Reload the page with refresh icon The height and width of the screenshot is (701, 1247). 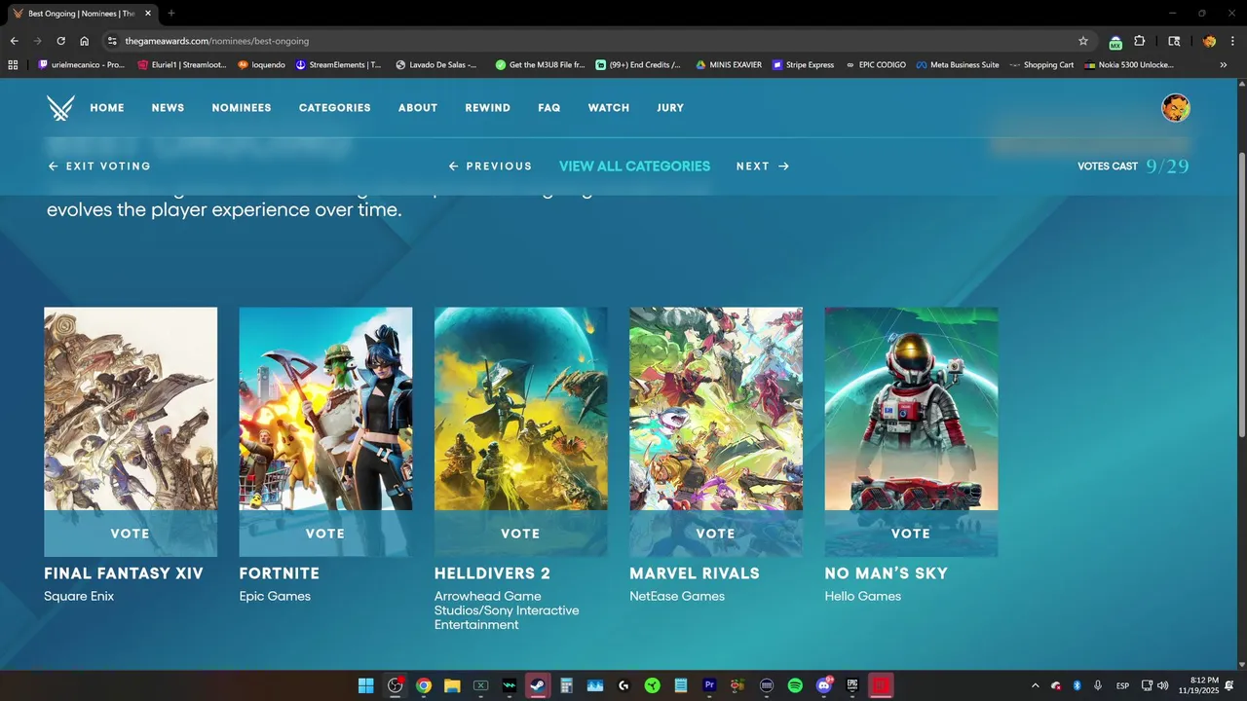[60, 41]
